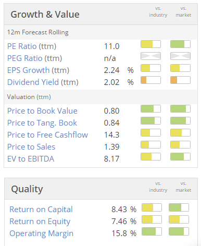Open the Dividend Yield (ttm) metric
The height and width of the screenshot is (246, 201).
(43, 82)
